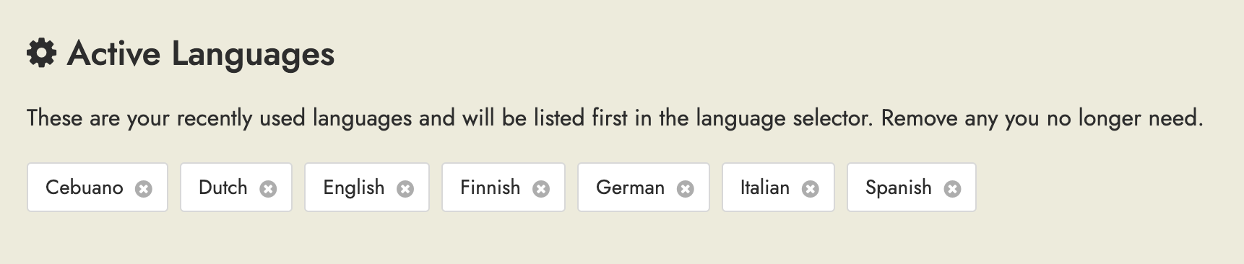Click the x icon beside German
The width and height of the screenshot is (1244, 264).
coord(686,188)
